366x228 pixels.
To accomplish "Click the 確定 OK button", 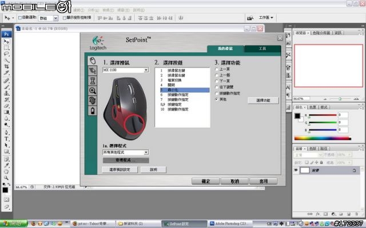I will (206, 181).
